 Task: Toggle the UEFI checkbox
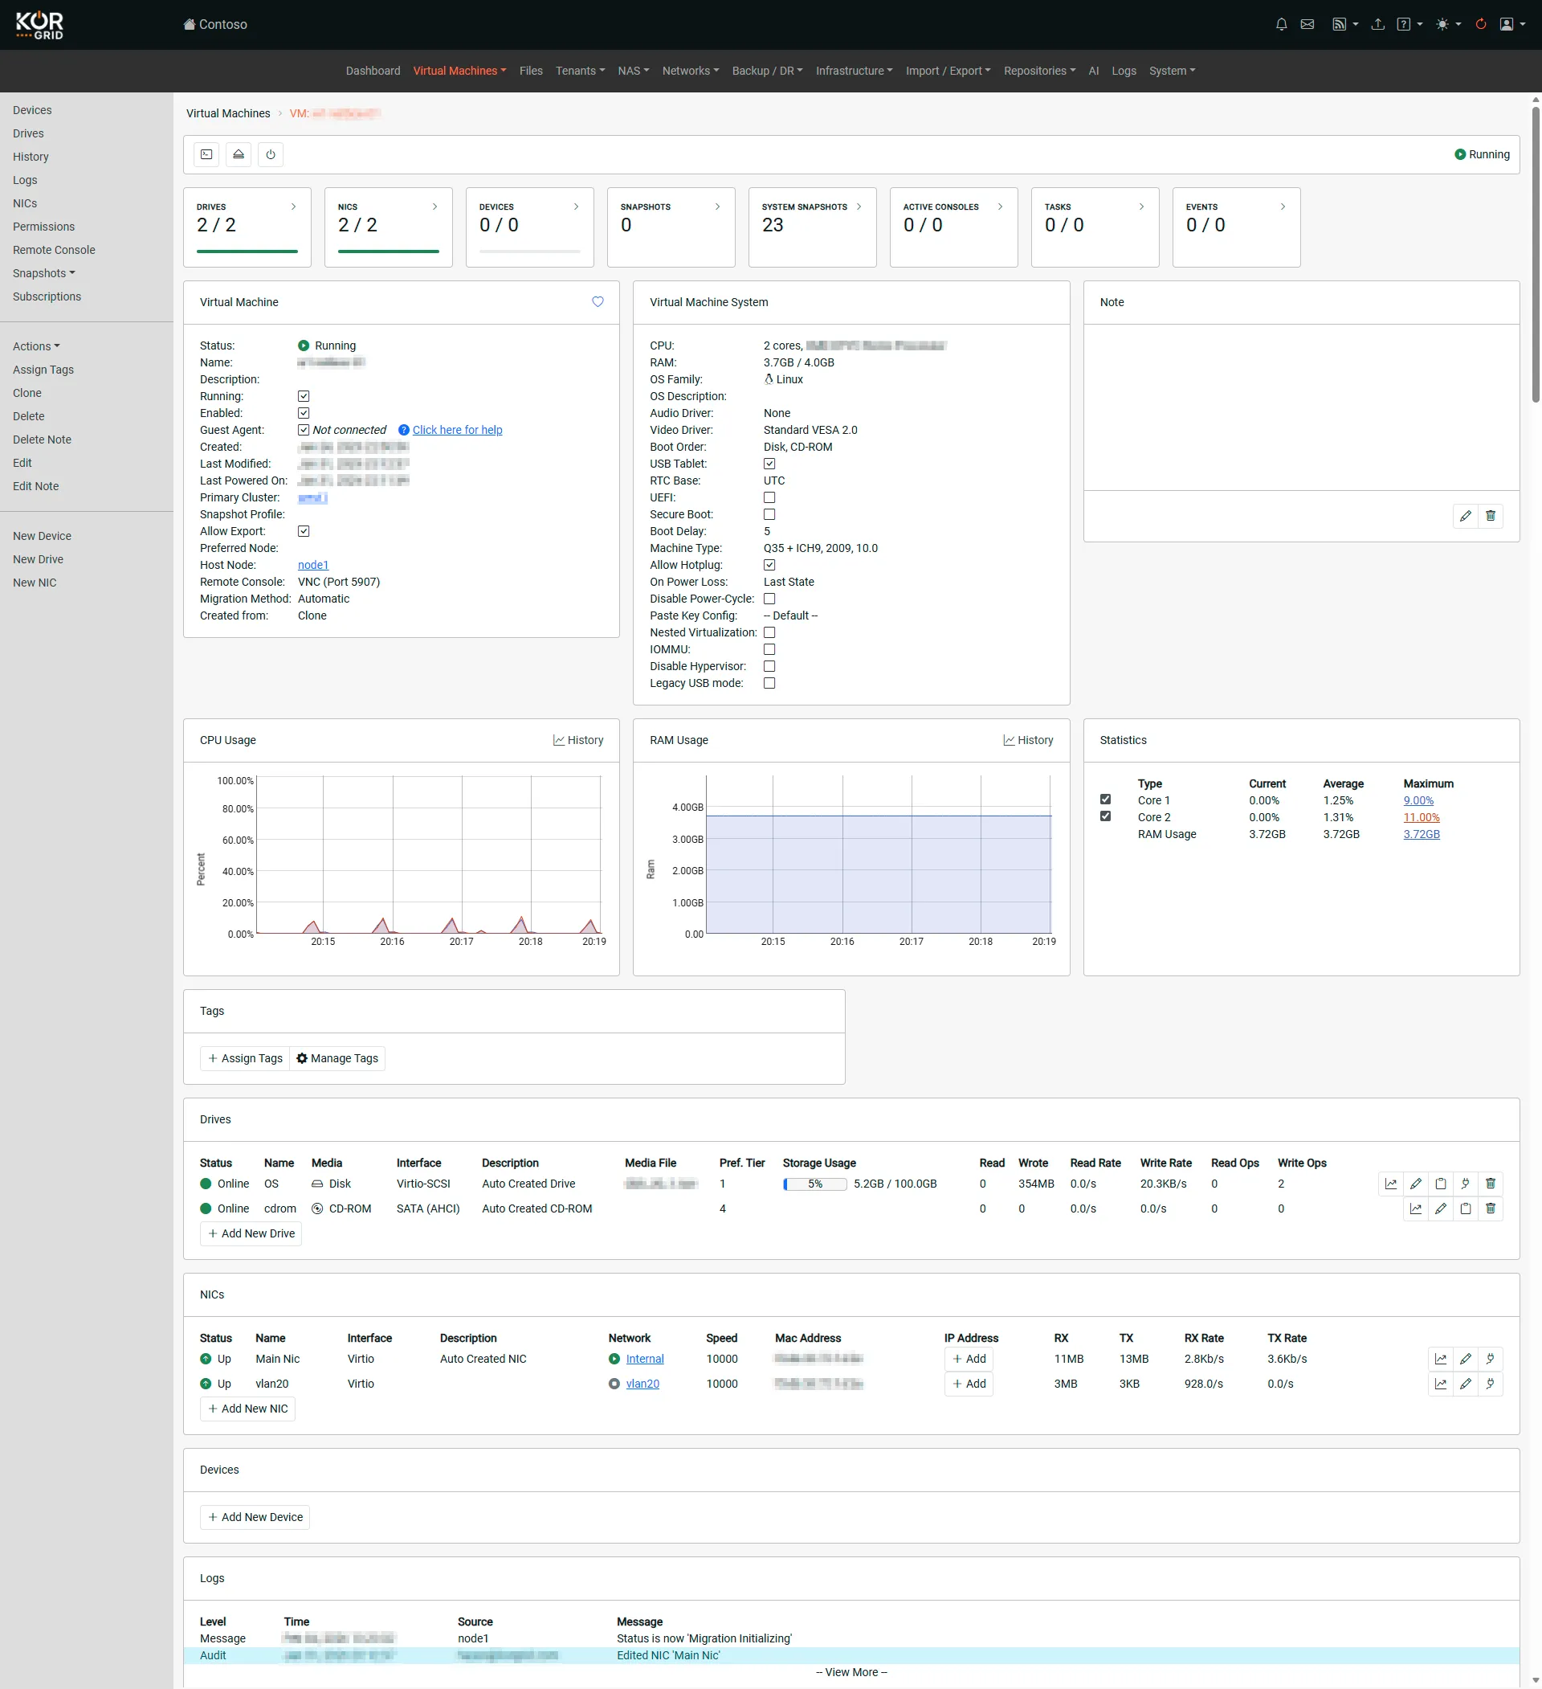[x=769, y=497]
